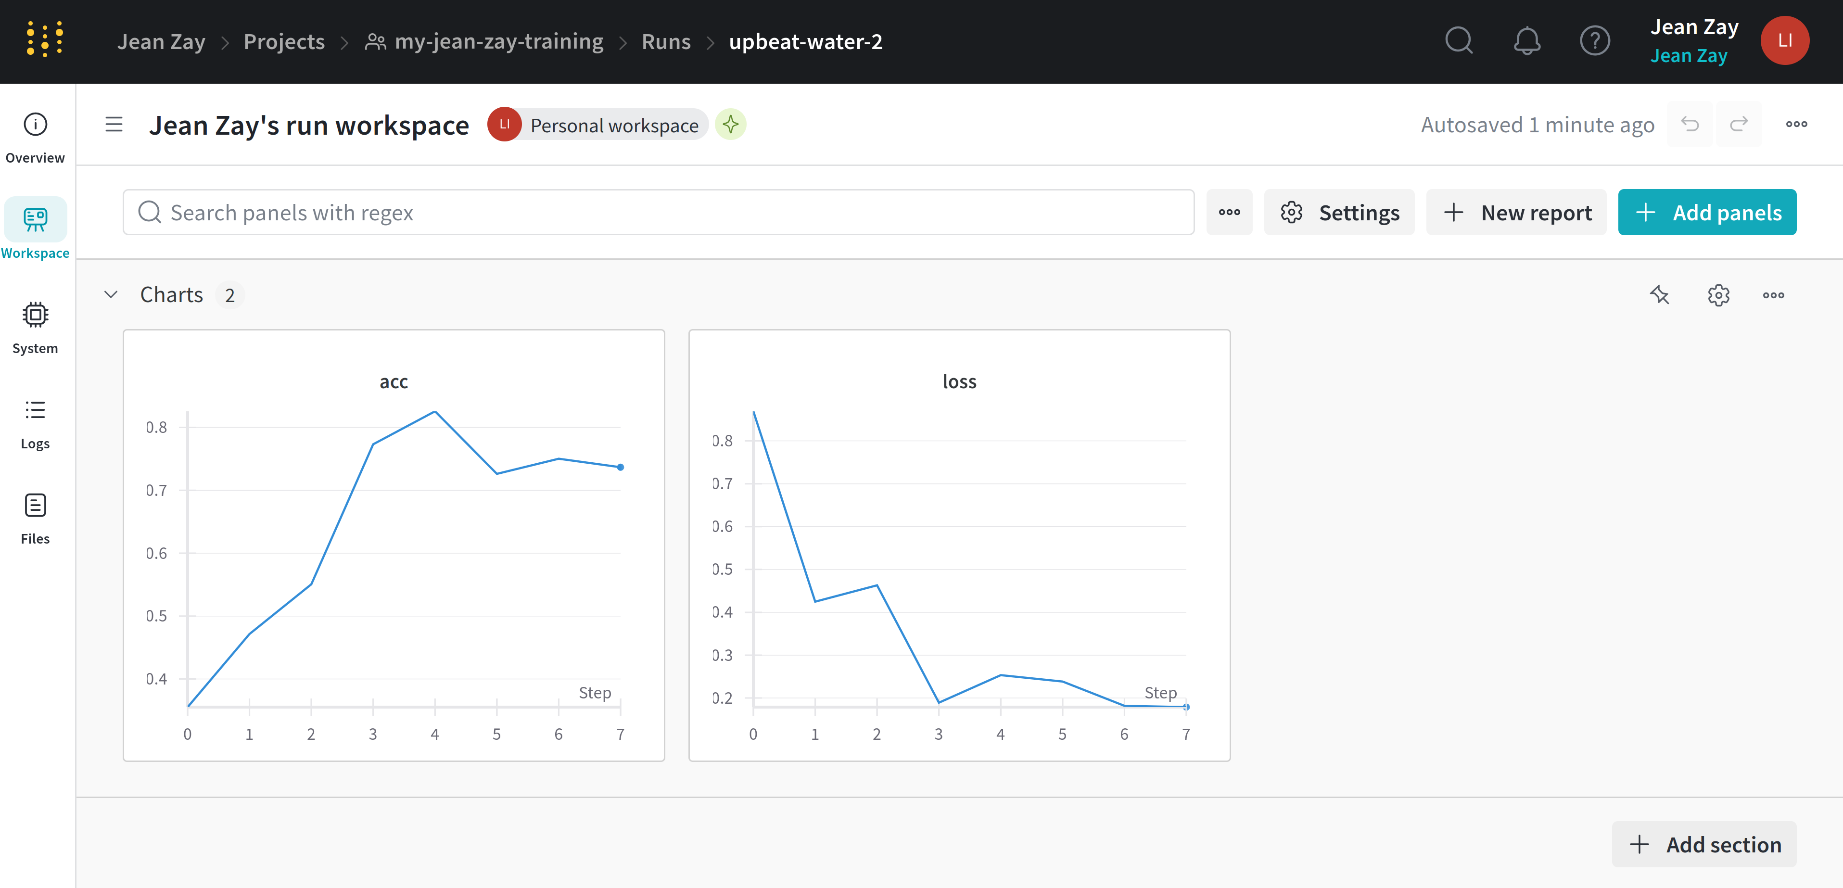1843x888 pixels.
Task: Collapse the Charts section chevron
Action: click(111, 295)
